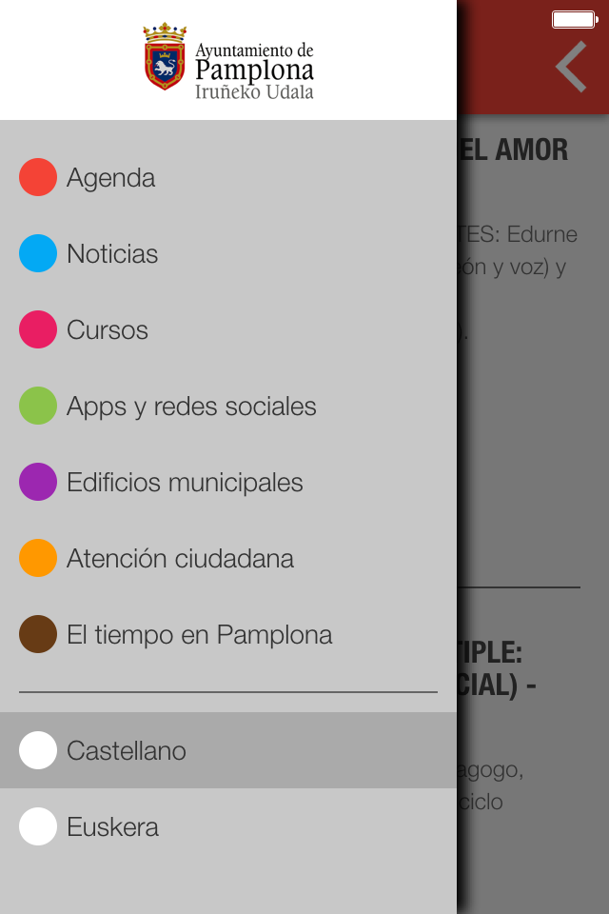The image size is (609, 914).
Task: View El tiempo en Pamplona
Action: pos(199,635)
